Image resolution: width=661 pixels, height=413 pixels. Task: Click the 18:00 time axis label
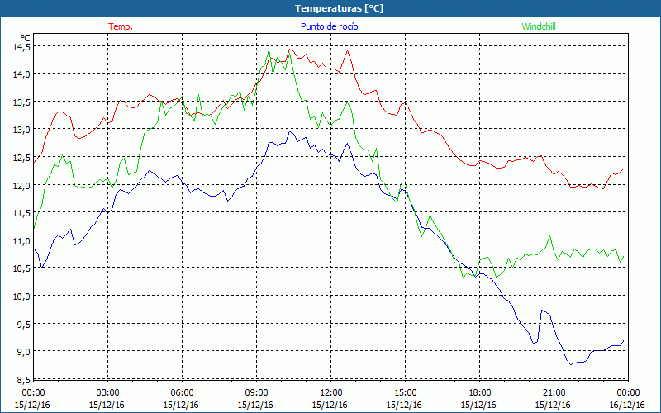pyautogui.click(x=480, y=392)
